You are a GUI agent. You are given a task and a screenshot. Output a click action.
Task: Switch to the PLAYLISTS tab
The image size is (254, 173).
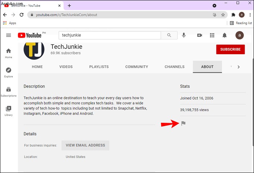[x=99, y=67]
